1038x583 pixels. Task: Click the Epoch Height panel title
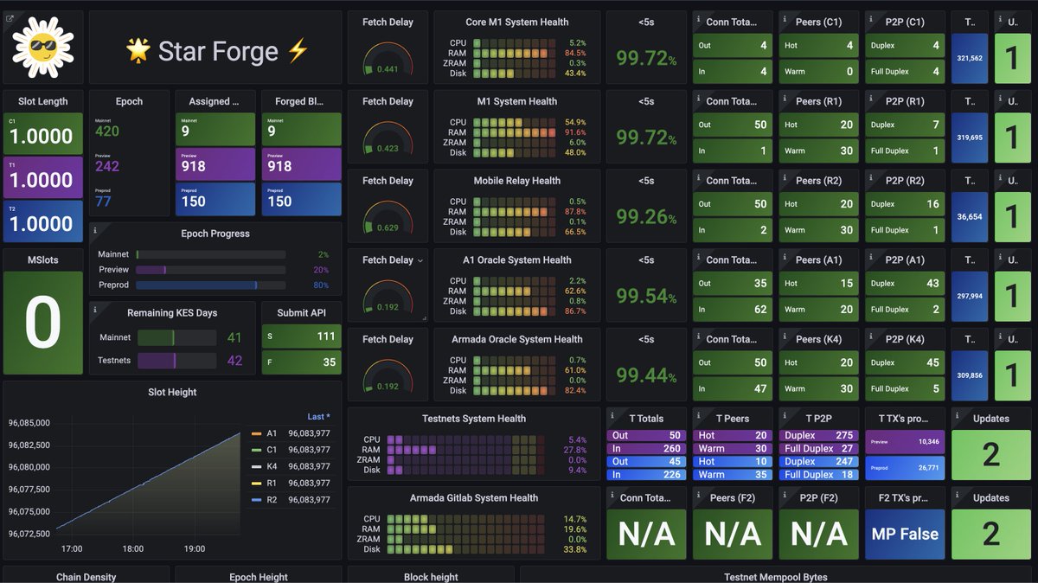coord(258,577)
